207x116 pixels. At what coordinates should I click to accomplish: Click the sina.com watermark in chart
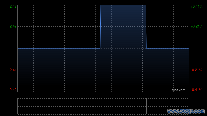pos(179,90)
